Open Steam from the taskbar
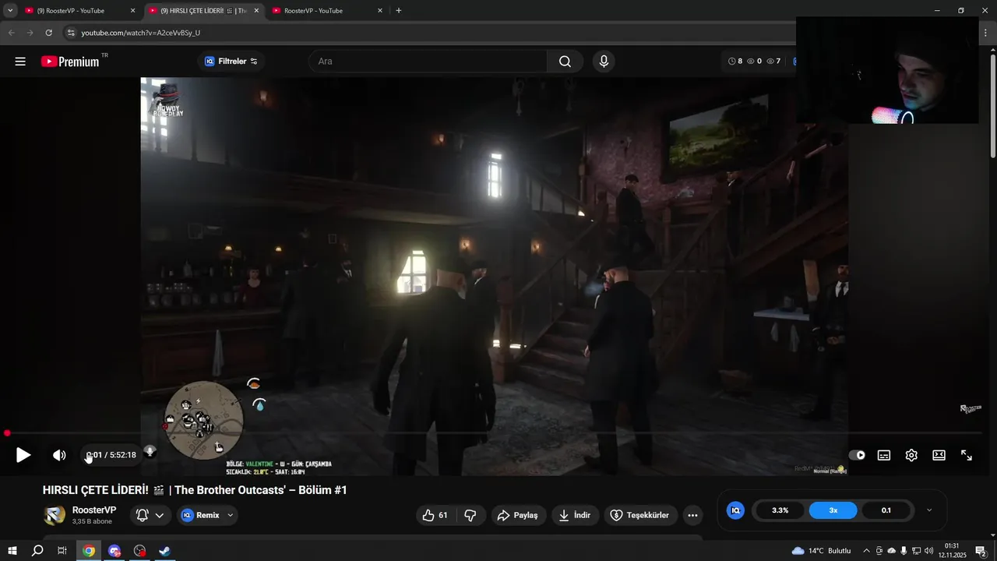Screen dimensions: 997x561 [164, 551]
